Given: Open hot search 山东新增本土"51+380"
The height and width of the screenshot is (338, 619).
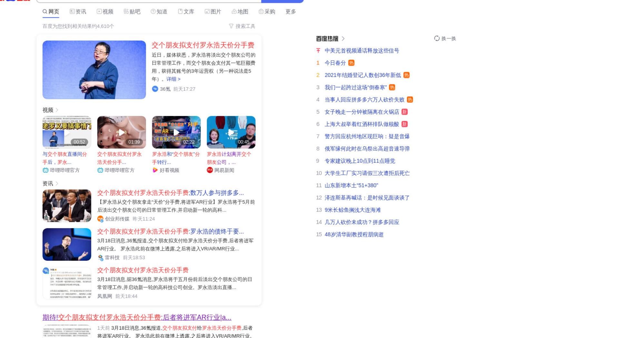Looking at the screenshot, I should tap(351, 185).
